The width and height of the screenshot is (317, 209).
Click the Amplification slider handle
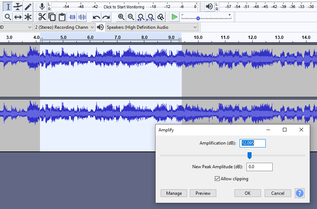[249, 155]
